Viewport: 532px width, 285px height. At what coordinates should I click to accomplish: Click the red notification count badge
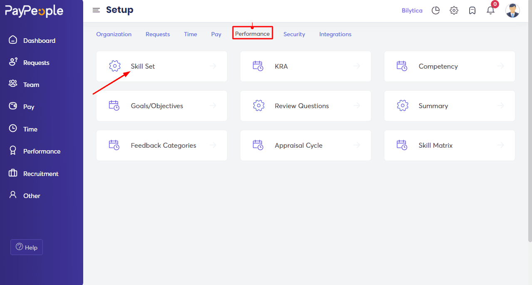[495, 4]
